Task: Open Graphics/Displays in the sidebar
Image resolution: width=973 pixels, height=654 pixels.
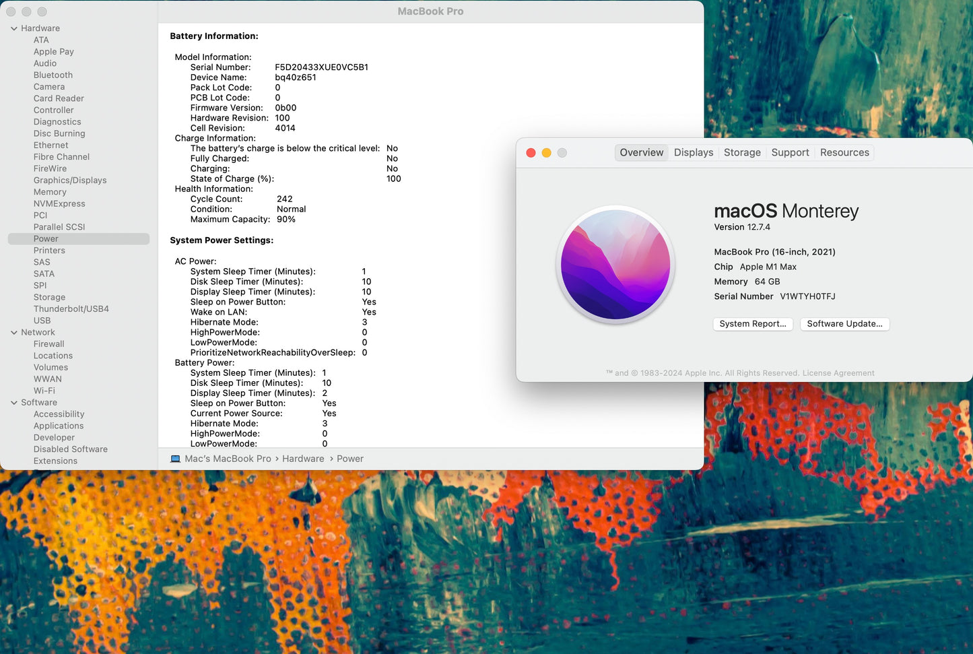Action: click(x=70, y=181)
